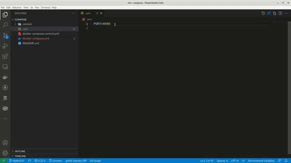Expand the OUTLINE section
This screenshot has height=163, width=291.
pos(45,151)
